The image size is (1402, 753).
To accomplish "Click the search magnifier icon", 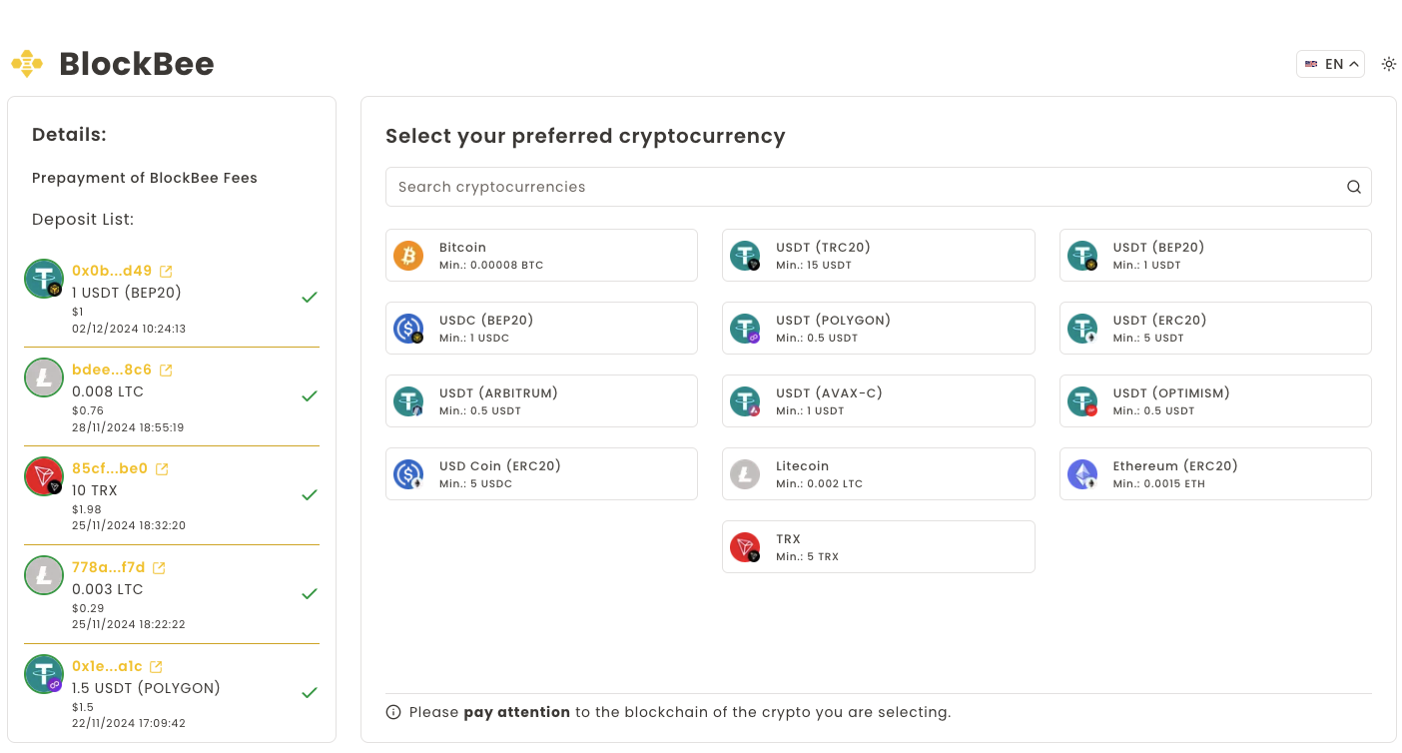I will [1353, 187].
